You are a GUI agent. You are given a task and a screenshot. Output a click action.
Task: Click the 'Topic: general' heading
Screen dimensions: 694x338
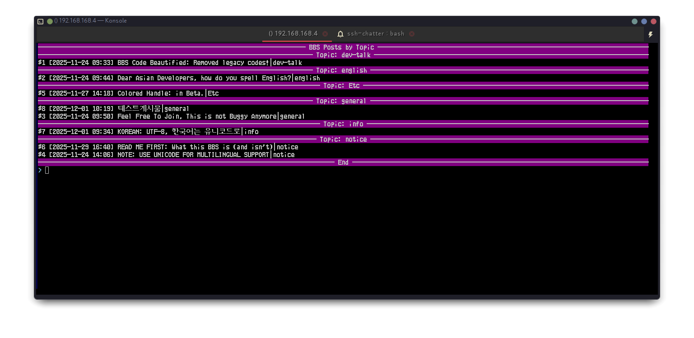pos(341,101)
